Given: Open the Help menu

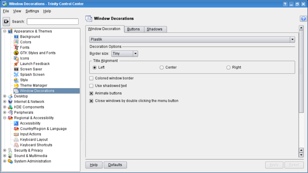Looking at the screenshot, I should click(47, 11).
